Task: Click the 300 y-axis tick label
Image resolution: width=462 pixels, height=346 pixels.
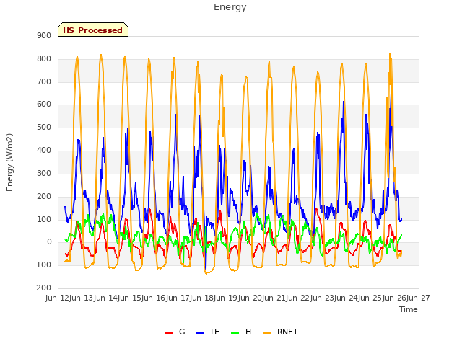Action: (44, 173)
